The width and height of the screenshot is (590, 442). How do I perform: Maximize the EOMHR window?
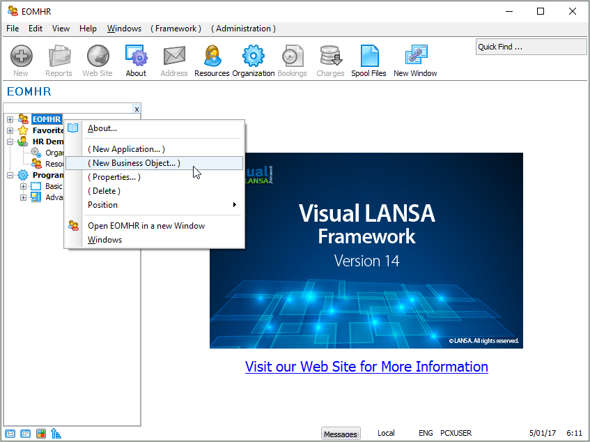click(x=541, y=11)
